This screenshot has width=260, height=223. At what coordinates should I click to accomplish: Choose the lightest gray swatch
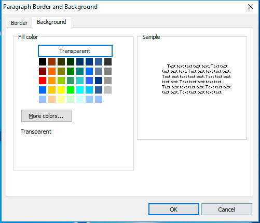coord(108,90)
